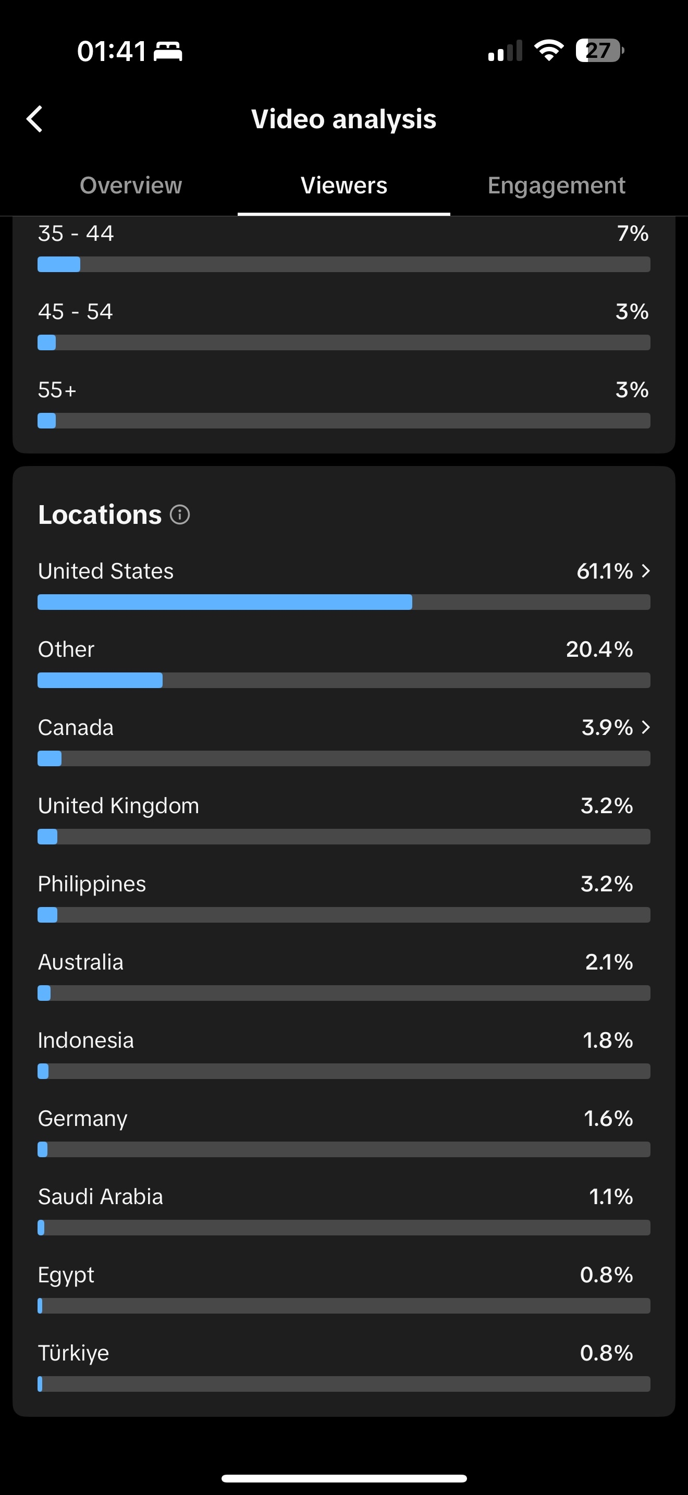Tap the battery indicator icon
The image size is (688, 1495).
pos(599,51)
